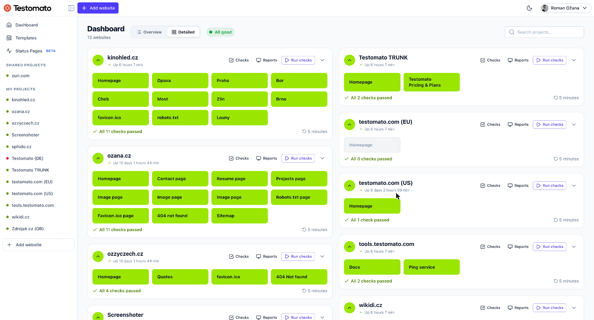
Task: Click Add website button in top bar
Action: 98,8
